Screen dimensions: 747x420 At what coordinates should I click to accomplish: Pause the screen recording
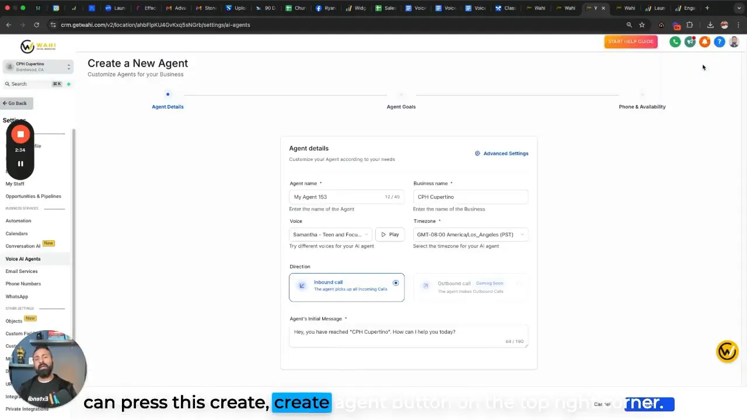pyautogui.click(x=20, y=164)
